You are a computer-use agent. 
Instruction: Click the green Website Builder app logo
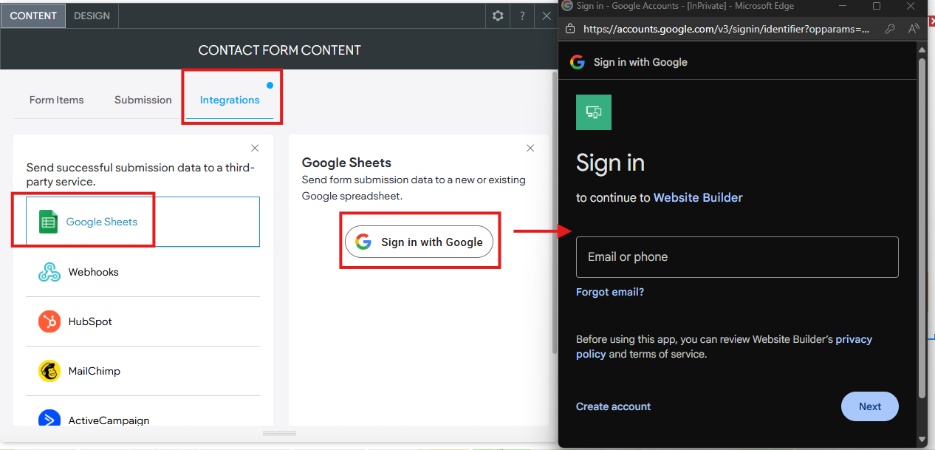tap(594, 112)
